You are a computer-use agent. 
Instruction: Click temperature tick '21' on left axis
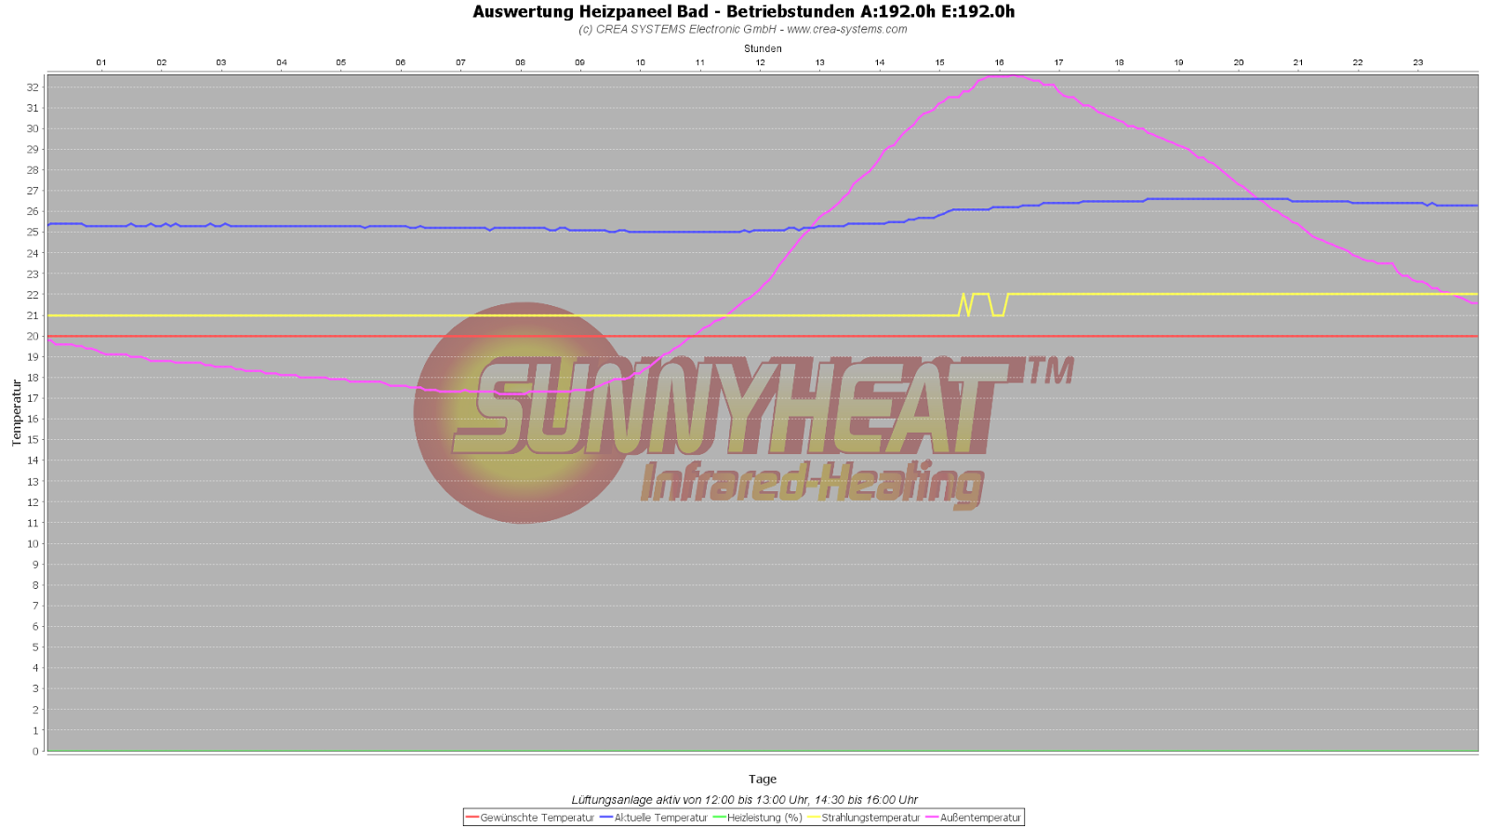(33, 315)
